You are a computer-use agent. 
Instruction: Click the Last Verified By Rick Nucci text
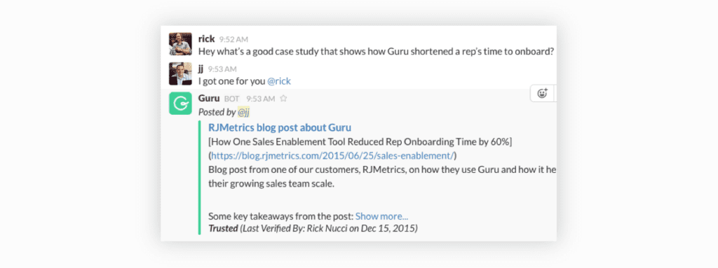[329, 228]
